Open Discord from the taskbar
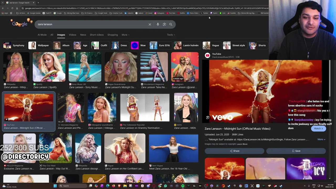Viewport: 336px width, 189px height. click(x=148, y=186)
